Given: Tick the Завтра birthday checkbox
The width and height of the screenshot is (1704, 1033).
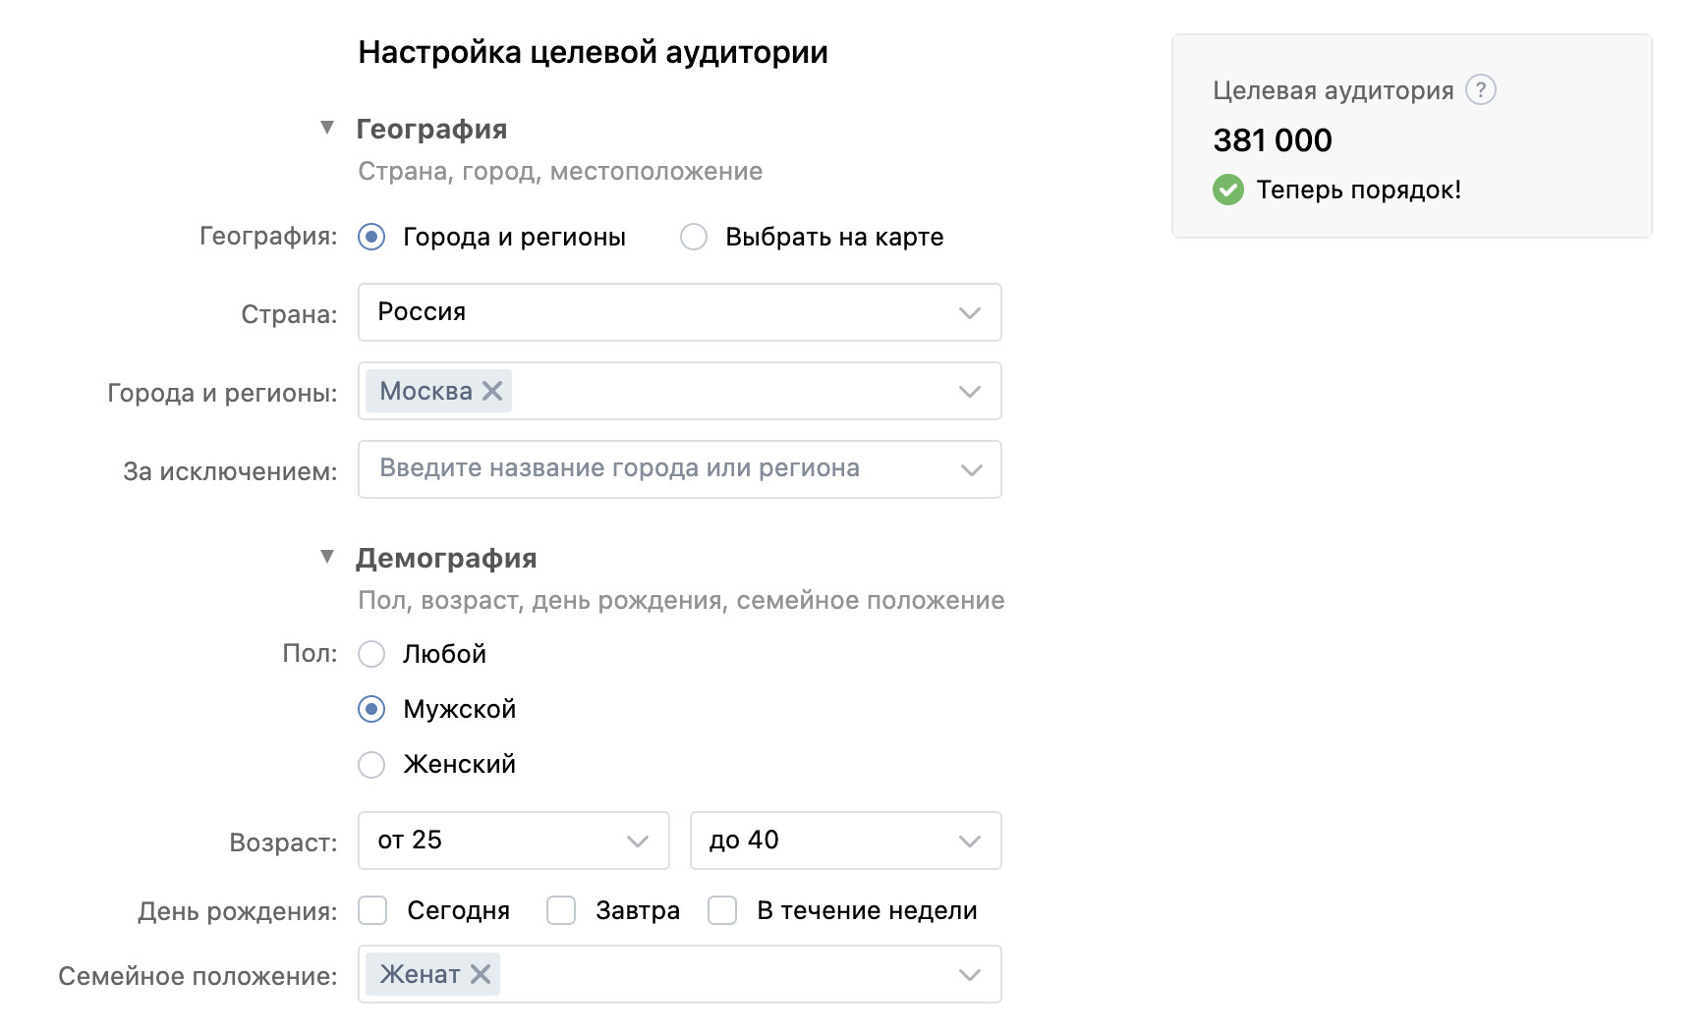Looking at the screenshot, I should pyautogui.click(x=561, y=910).
